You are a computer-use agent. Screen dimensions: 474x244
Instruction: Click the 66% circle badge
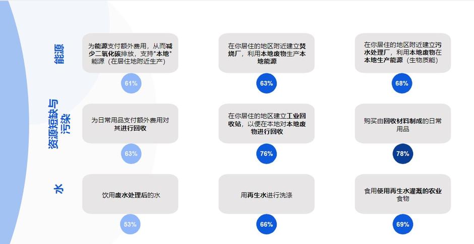(266, 224)
